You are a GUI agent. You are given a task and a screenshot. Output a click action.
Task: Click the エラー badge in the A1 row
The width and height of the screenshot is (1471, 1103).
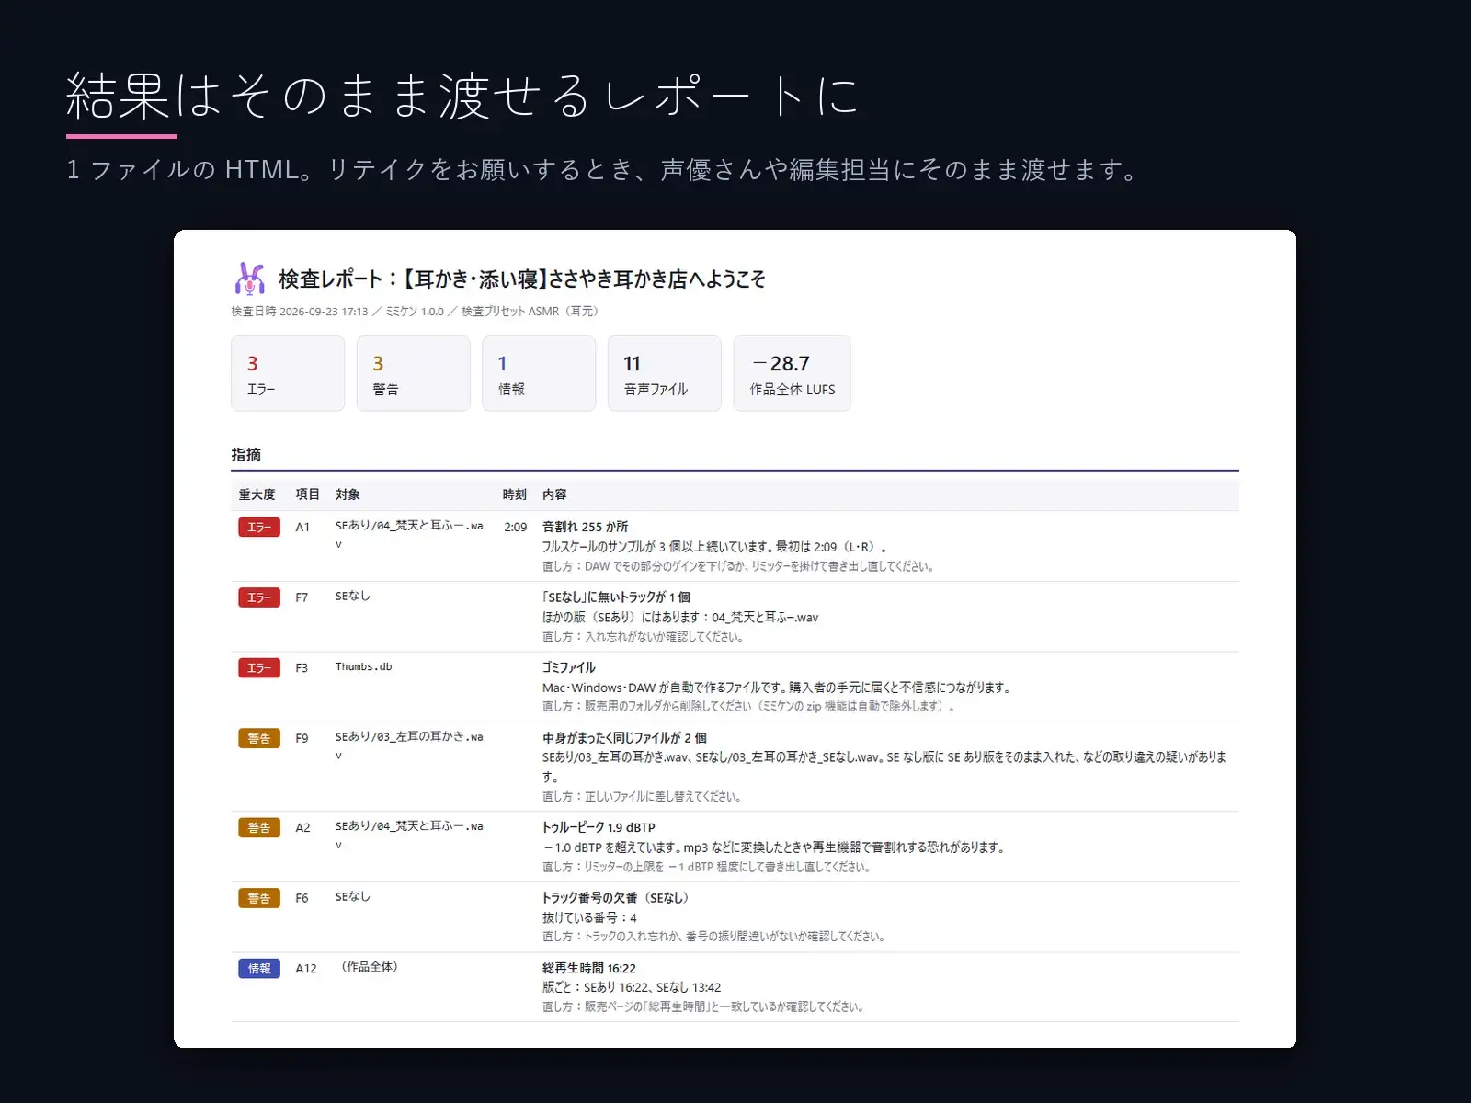point(259,527)
